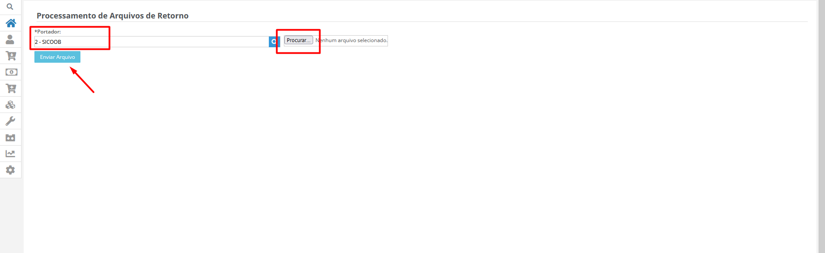Focus the Portador input with 2 - SICOOB
The width and height of the screenshot is (825, 253).
click(x=151, y=42)
